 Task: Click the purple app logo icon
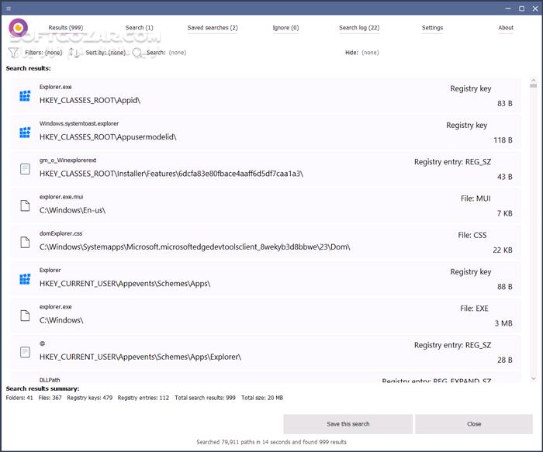(x=19, y=28)
